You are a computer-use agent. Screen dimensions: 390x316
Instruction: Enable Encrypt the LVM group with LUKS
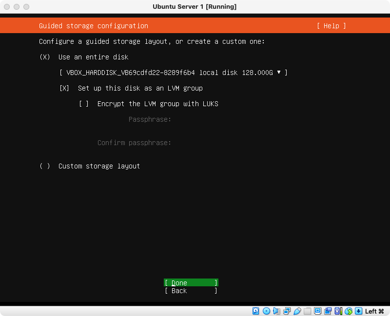pyautogui.click(x=84, y=104)
